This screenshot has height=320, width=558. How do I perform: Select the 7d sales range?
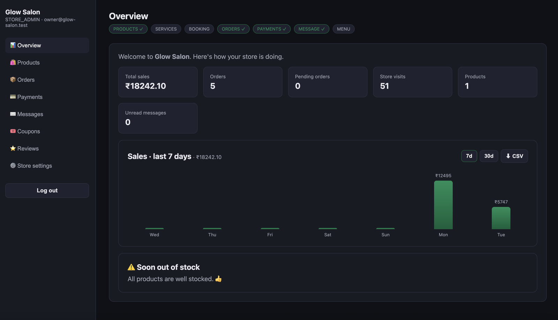click(469, 156)
